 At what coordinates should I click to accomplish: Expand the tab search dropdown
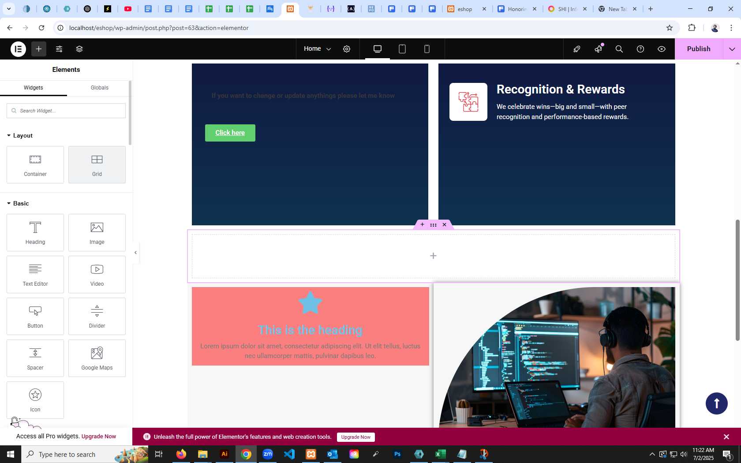[x=8, y=9]
